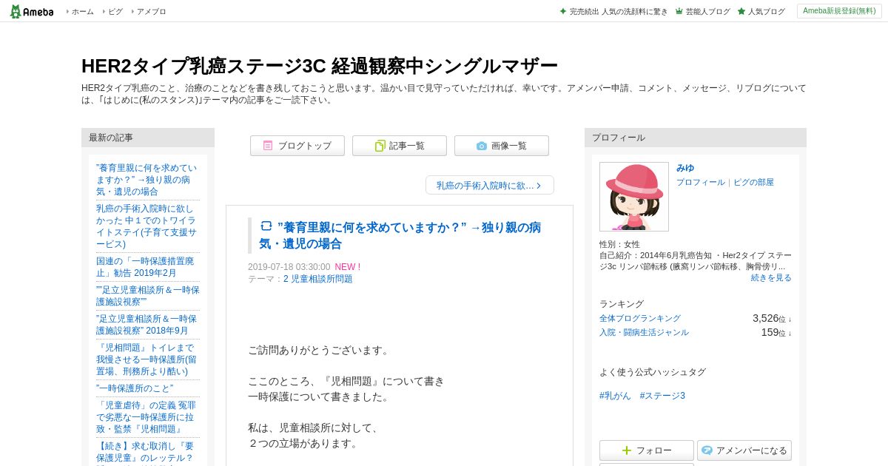Viewport: 888px width, 466px height.
Task: Click Ameba新規登録(無料) button
Action: [x=839, y=11]
